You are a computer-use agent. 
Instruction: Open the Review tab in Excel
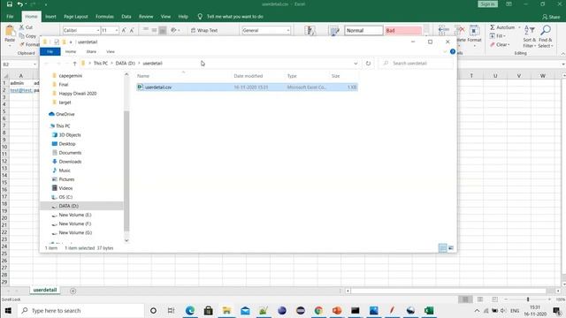tap(146, 17)
